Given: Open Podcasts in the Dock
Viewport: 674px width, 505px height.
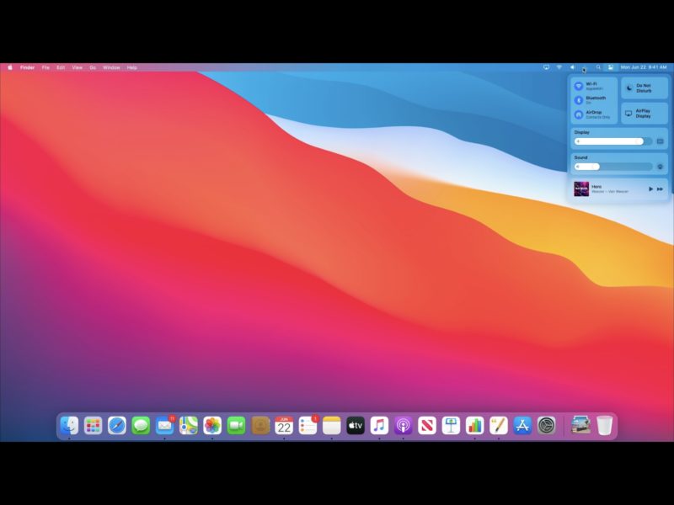Looking at the screenshot, I should coord(404,426).
